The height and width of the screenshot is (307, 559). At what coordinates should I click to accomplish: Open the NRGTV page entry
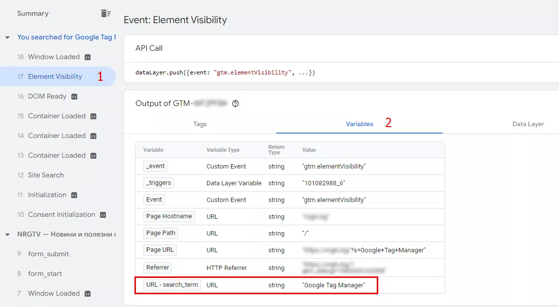(x=66, y=234)
